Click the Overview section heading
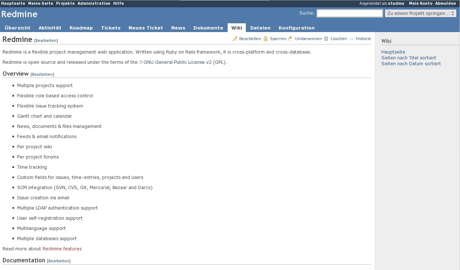Viewport: 460px width, 270px height. click(x=15, y=74)
